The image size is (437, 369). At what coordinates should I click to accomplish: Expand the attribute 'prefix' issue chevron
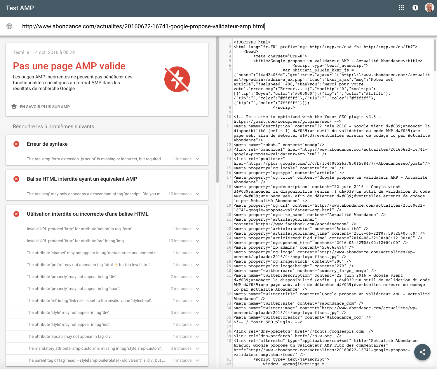coord(198,265)
